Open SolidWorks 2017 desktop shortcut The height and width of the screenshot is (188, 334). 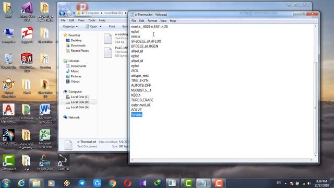(27, 62)
